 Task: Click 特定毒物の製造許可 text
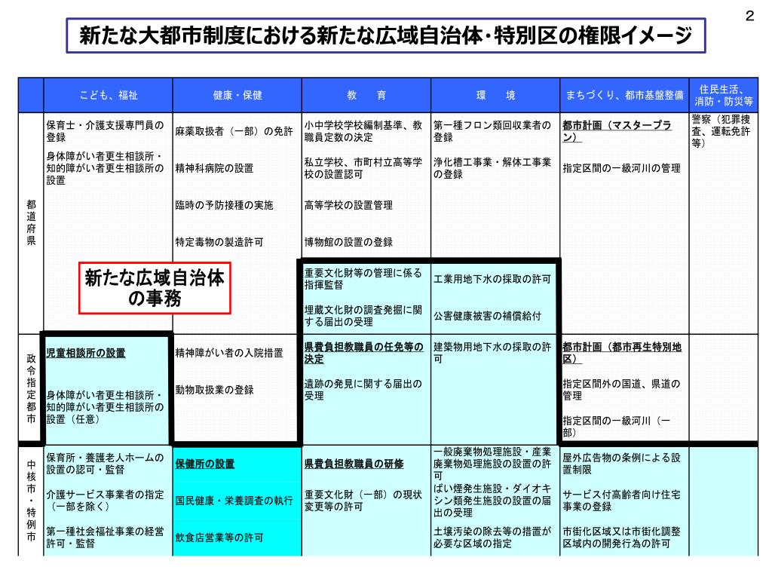(x=219, y=242)
